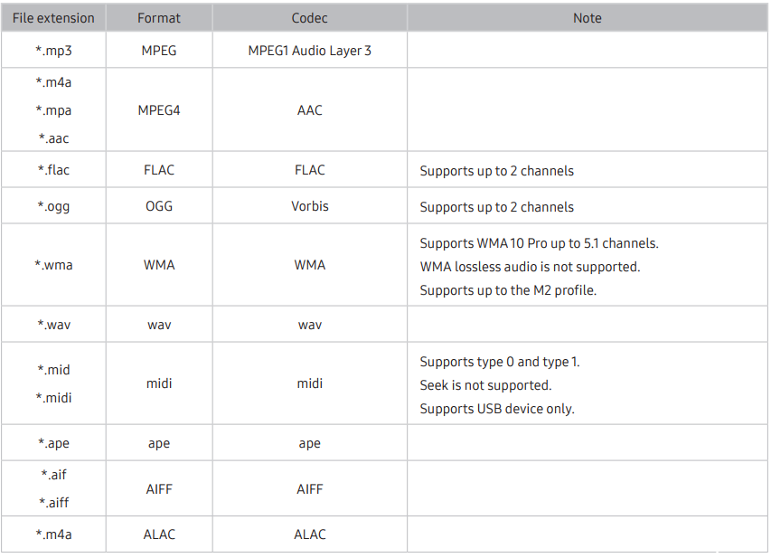Select the *.midi extension text
The image size is (771, 558).
point(53,398)
